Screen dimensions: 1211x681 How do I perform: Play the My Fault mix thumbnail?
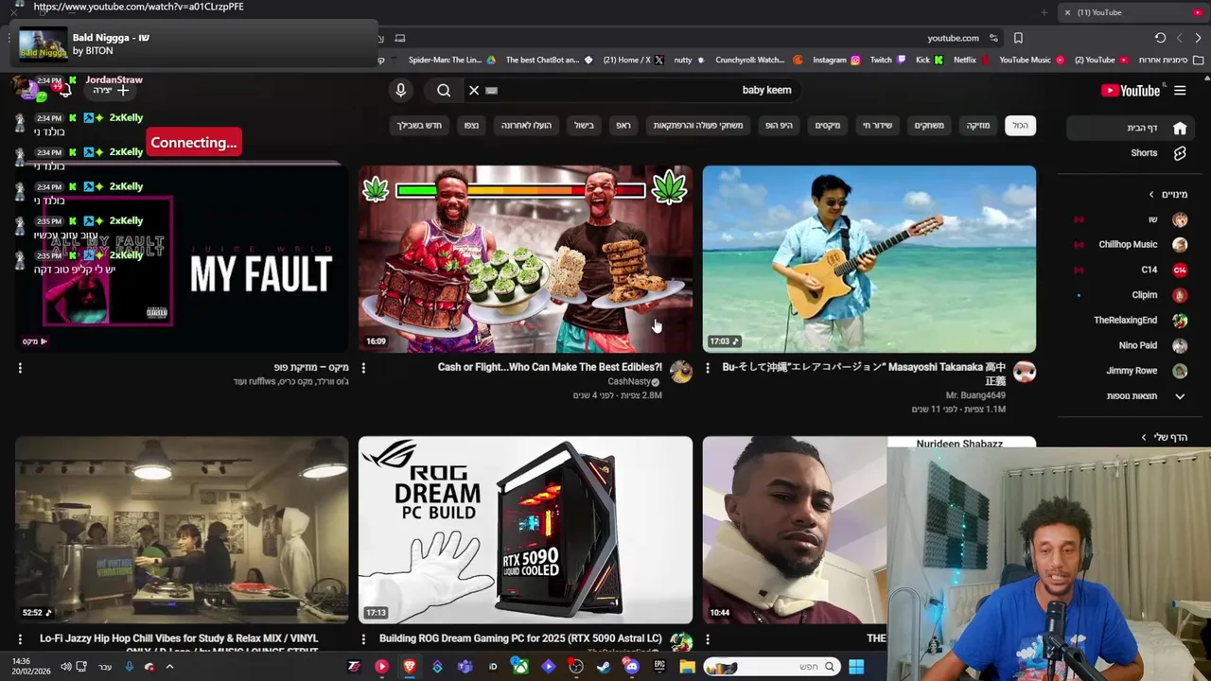pos(182,259)
